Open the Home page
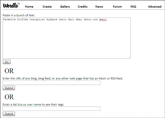Viewport: 165px width, 118px height. [x=29, y=7]
